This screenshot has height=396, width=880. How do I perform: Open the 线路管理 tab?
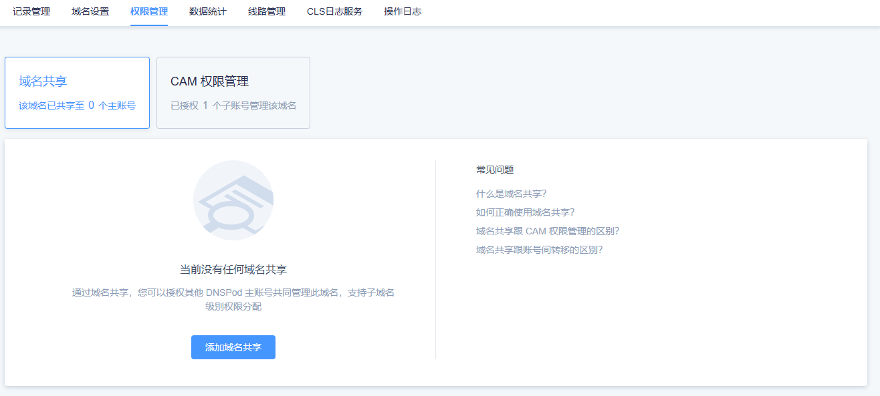[x=267, y=11]
